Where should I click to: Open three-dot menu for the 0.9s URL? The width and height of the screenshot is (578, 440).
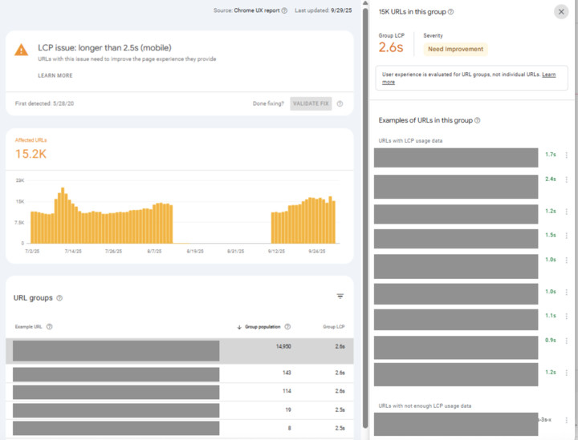[x=567, y=341]
